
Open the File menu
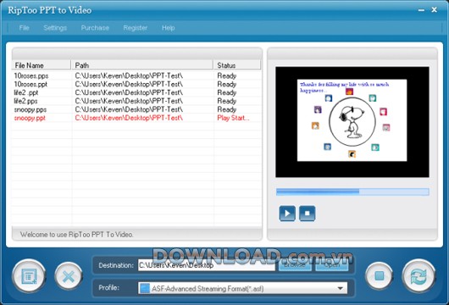(x=24, y=28)
